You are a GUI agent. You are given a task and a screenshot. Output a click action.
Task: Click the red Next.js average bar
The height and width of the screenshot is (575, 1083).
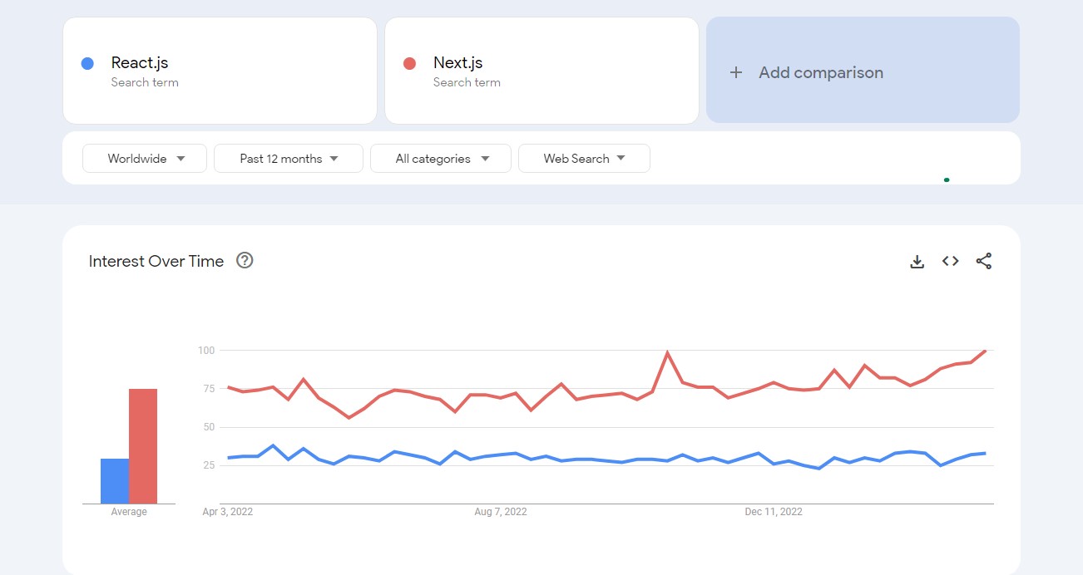click(x=143, y=446)
